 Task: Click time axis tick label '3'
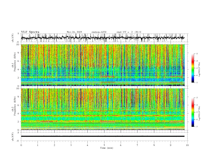click(71, 145)
